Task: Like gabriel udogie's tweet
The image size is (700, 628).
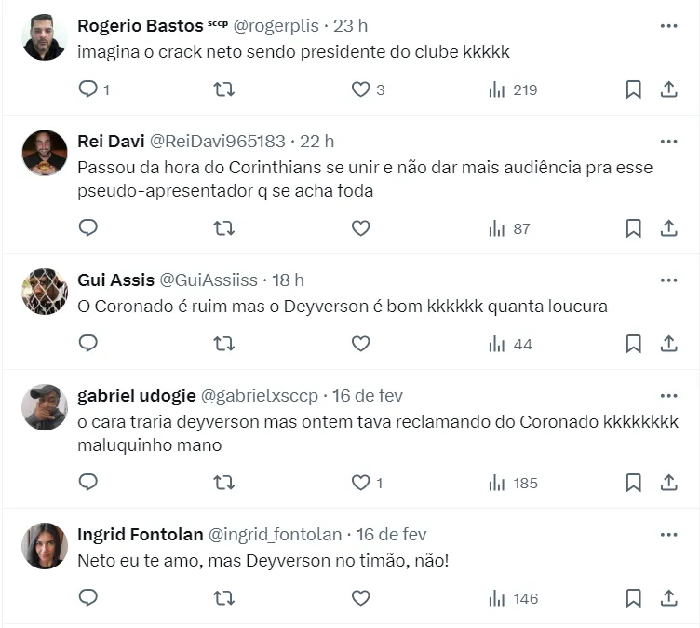Action: [x=361, y=483]
